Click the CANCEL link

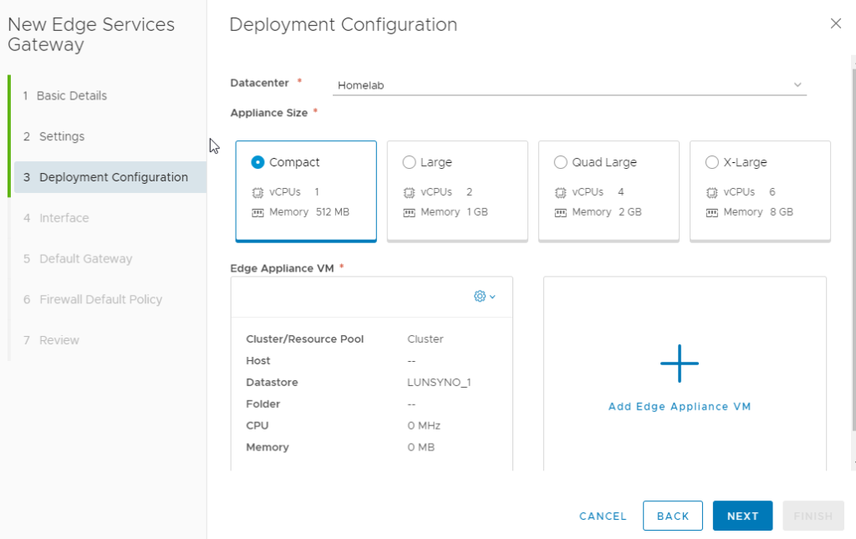click(x=603, y=516)
